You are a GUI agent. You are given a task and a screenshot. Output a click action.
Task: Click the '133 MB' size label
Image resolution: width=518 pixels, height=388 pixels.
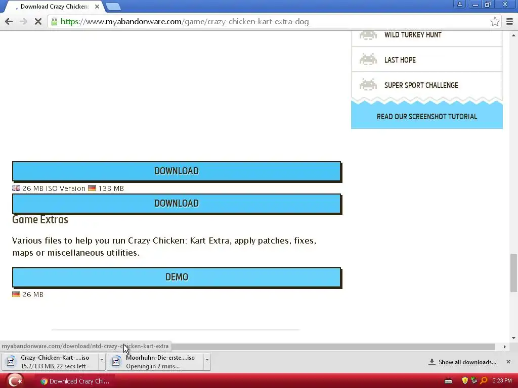[111, 188]
